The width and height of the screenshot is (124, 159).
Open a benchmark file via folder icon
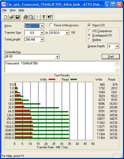11,17
